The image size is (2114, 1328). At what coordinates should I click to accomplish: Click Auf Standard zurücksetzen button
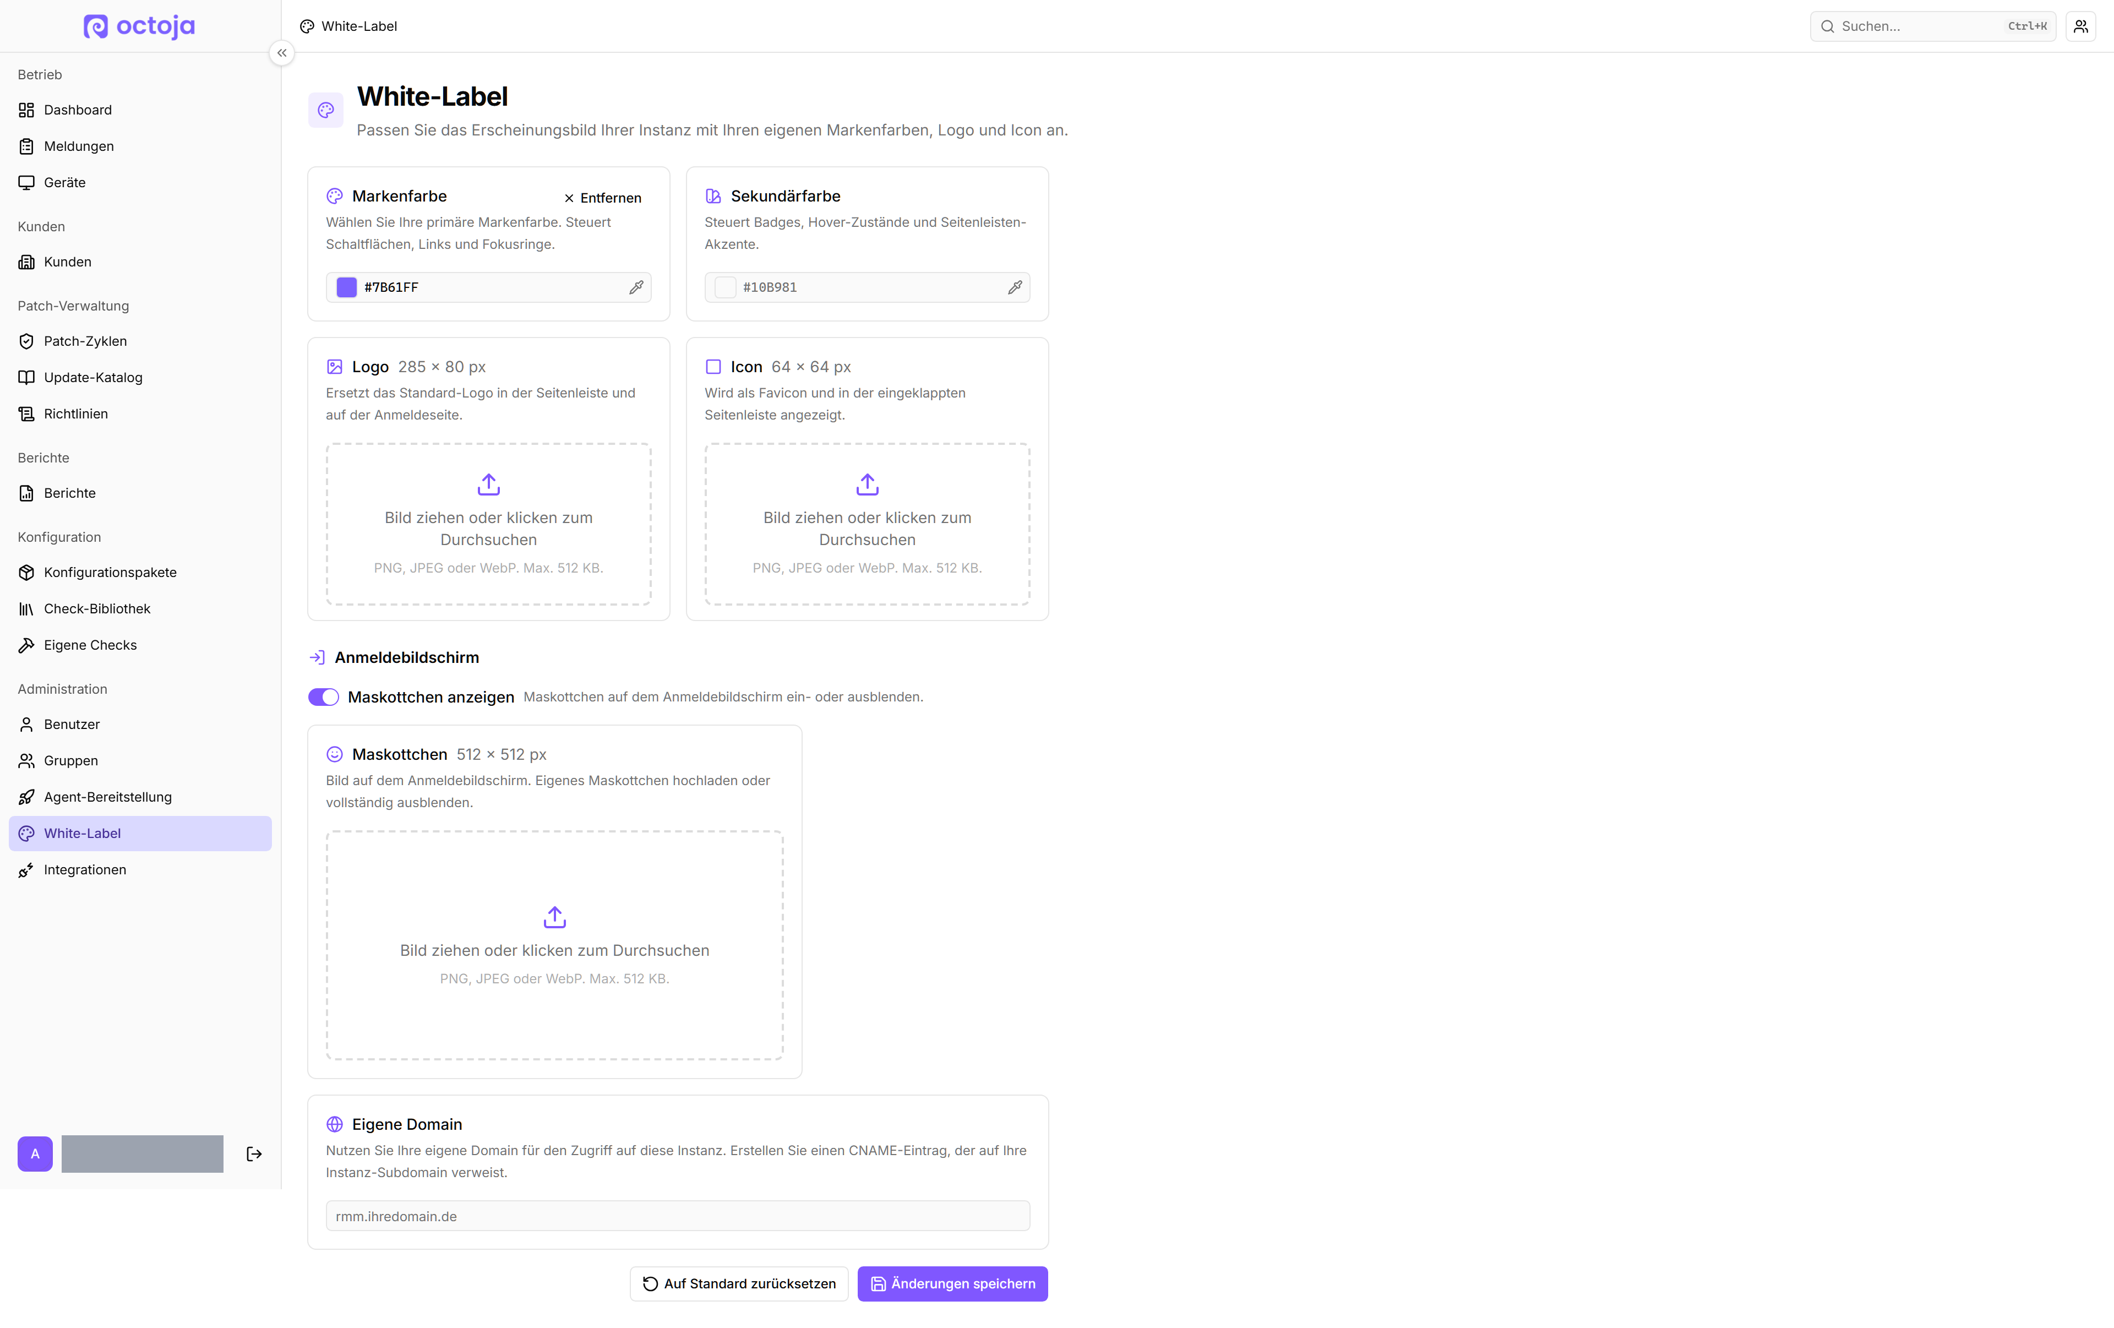point(739,1283)
